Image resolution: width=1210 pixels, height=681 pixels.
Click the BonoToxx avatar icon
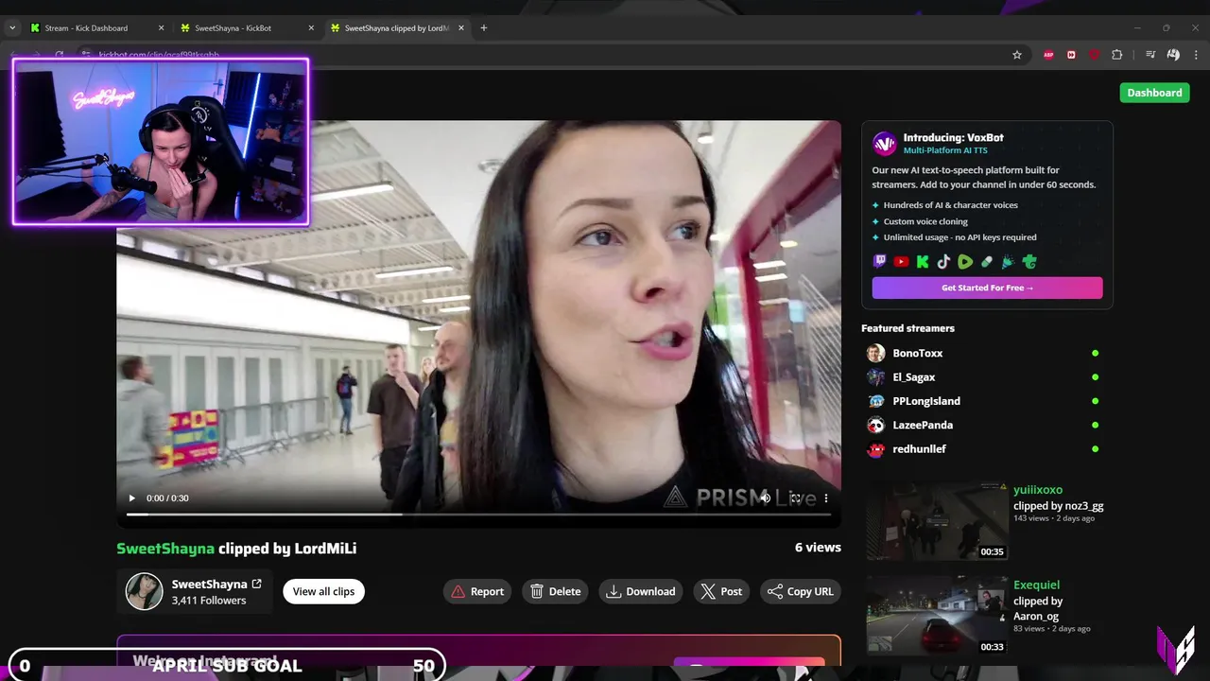click(876, 353)
